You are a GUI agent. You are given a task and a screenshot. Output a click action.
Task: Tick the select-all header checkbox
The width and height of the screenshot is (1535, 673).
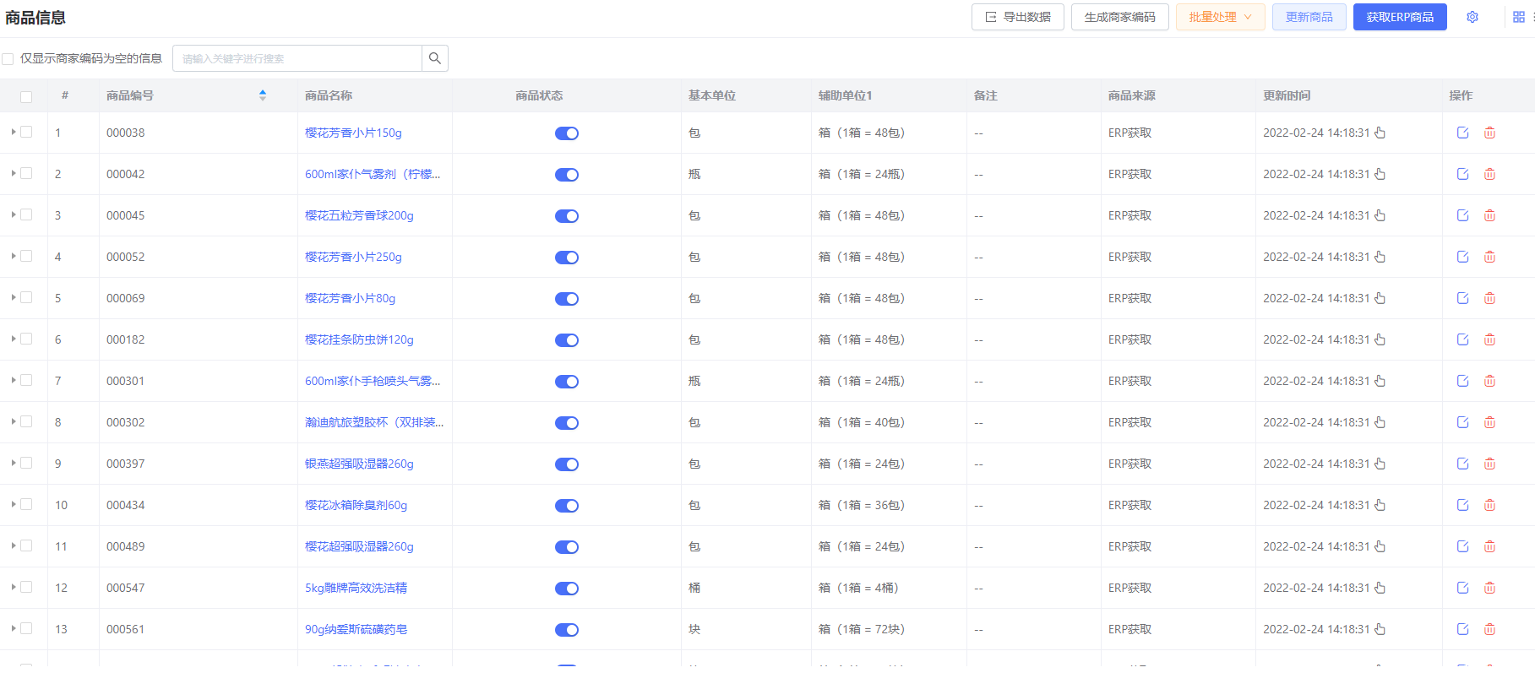pyautogui.click(x=26, y=96)
